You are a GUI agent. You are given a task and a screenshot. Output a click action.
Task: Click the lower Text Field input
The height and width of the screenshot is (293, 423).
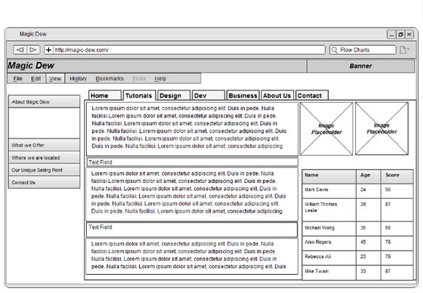(192, 230)
